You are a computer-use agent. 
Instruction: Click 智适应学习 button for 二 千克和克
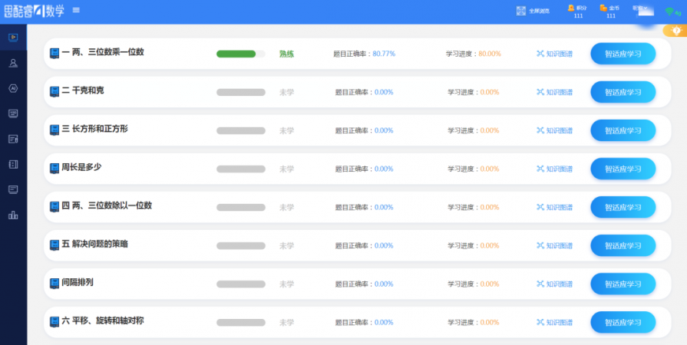click(623, 92)
